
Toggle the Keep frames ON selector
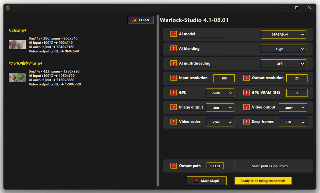[x=293, y=122]
